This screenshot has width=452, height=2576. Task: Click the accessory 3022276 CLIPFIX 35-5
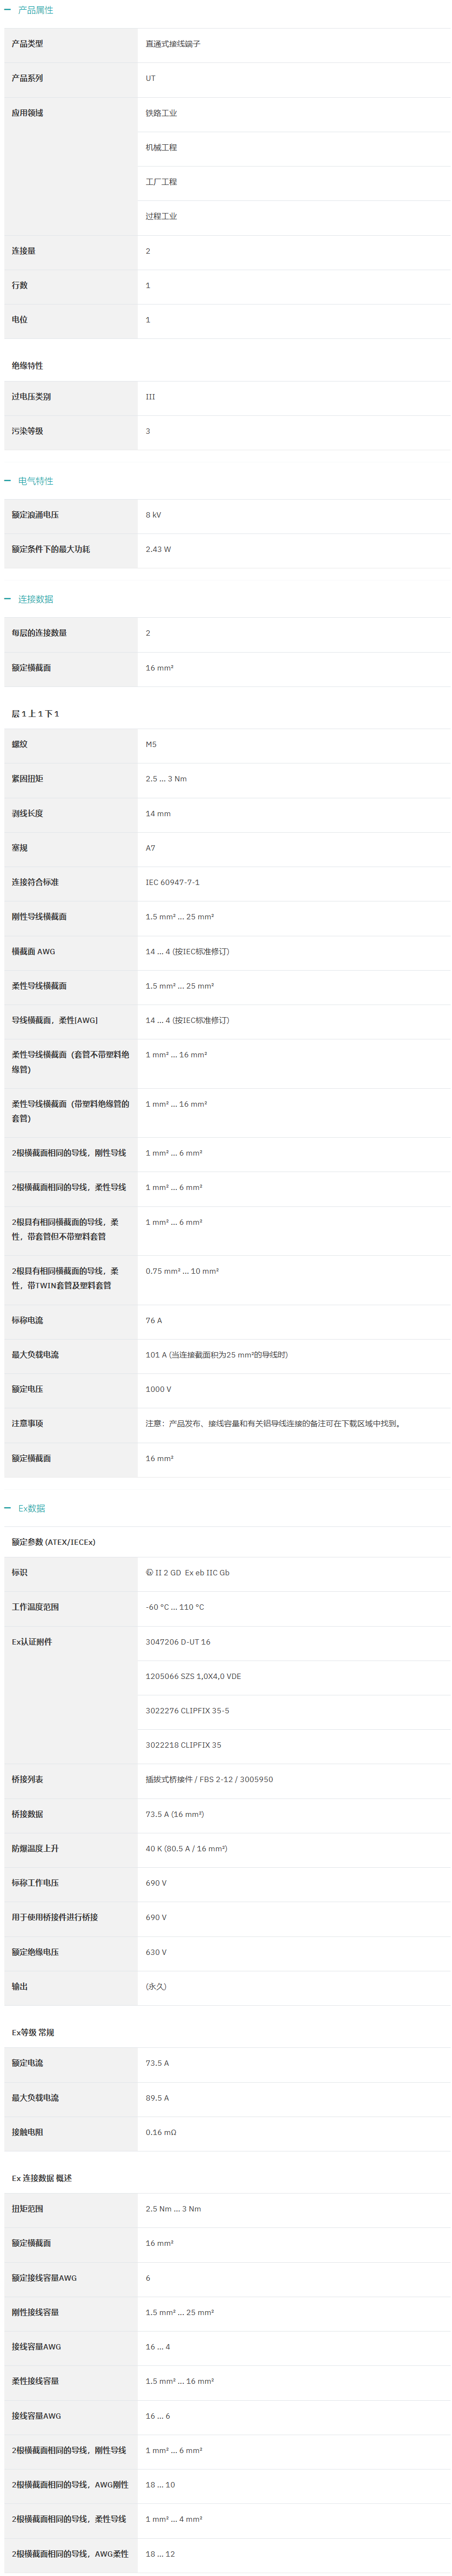point(188,1711)
